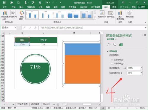Collapse the ribbon

tap(146, 23)
